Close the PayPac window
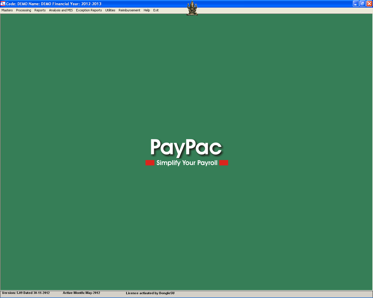This screenshot has width=373, height=298. pyautogui.click(x=369, y=4)
